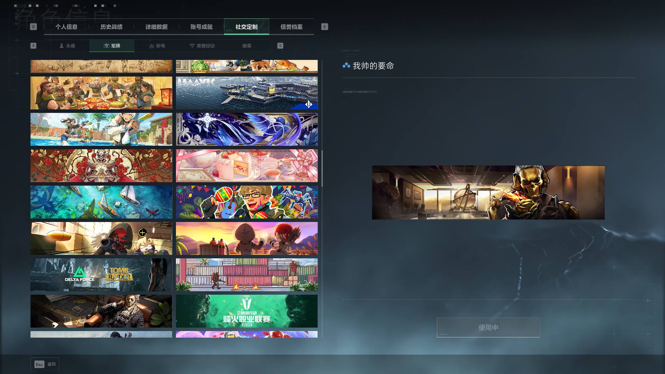Select the 社交定制 tab

[247, 27]
